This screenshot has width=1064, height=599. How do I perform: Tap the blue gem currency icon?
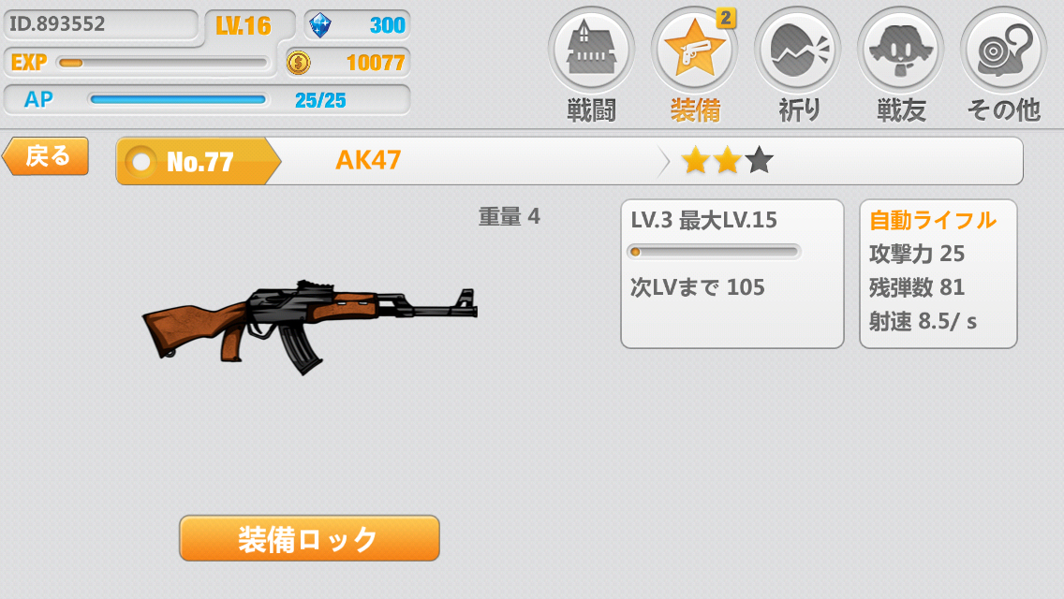point(319,26)
